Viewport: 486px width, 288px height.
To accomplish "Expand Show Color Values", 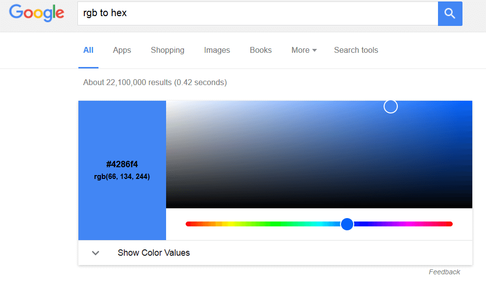I will pos(153,253).
